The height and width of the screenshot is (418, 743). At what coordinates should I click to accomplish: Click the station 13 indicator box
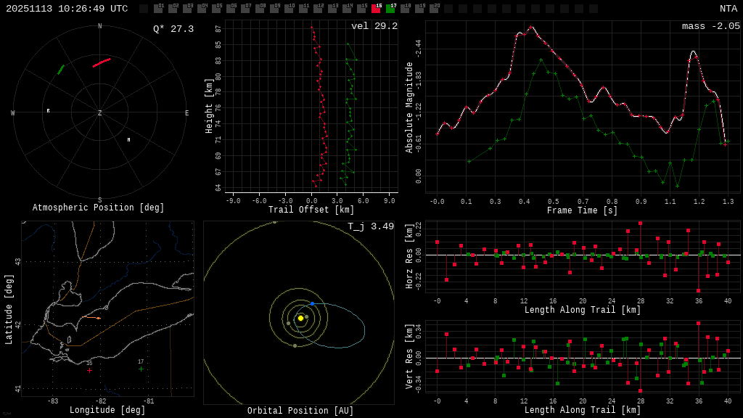332,8
